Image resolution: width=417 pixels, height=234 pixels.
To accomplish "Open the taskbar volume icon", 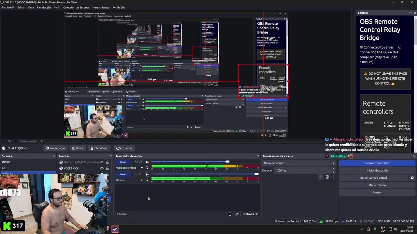I will click(x=395, y=229).
